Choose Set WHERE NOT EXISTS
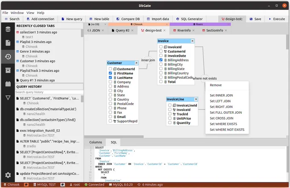The height and width of the screenshot is (188, 290). (x=227, y=130)
